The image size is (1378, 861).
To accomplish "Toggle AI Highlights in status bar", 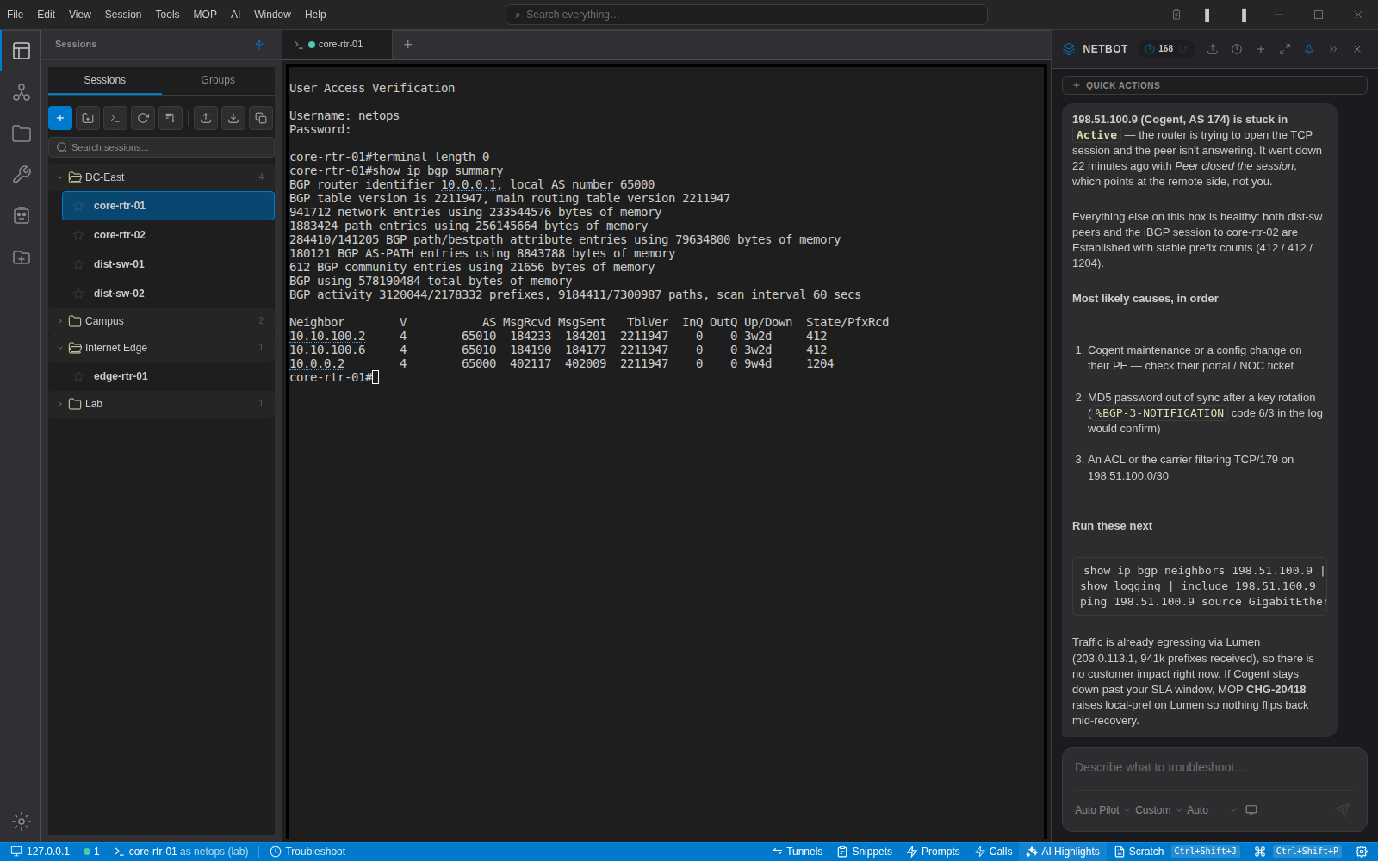I will tap(1063, 852).
